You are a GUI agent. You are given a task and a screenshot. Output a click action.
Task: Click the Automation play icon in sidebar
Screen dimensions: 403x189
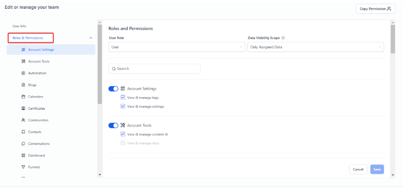pyautogui.click(x=23, y=73)
